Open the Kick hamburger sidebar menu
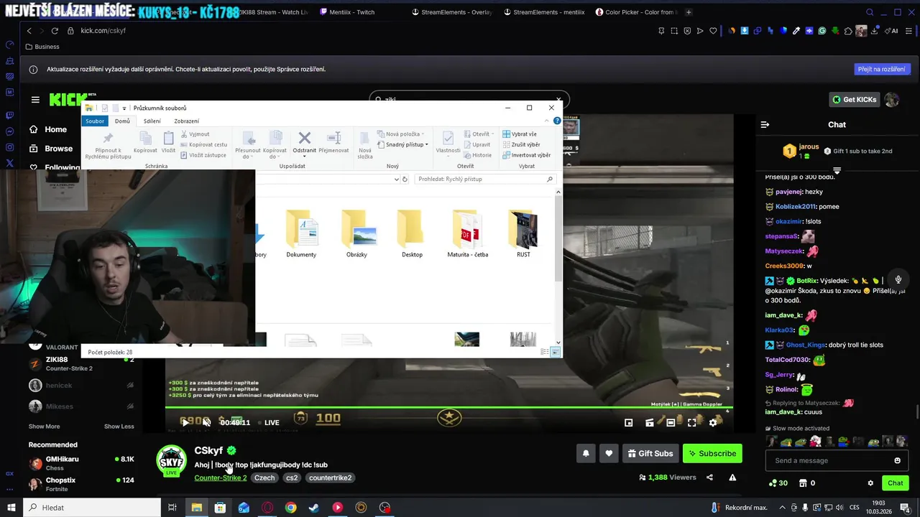 tap(35, 100)
